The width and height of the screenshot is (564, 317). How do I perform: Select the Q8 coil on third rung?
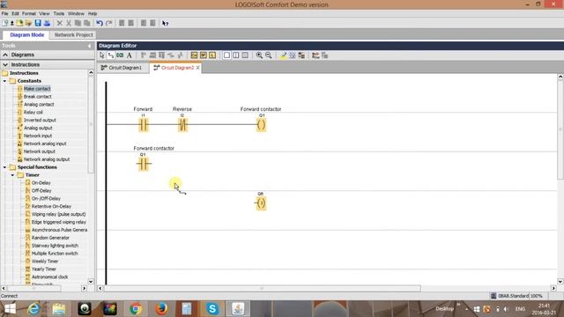[262, 203]
